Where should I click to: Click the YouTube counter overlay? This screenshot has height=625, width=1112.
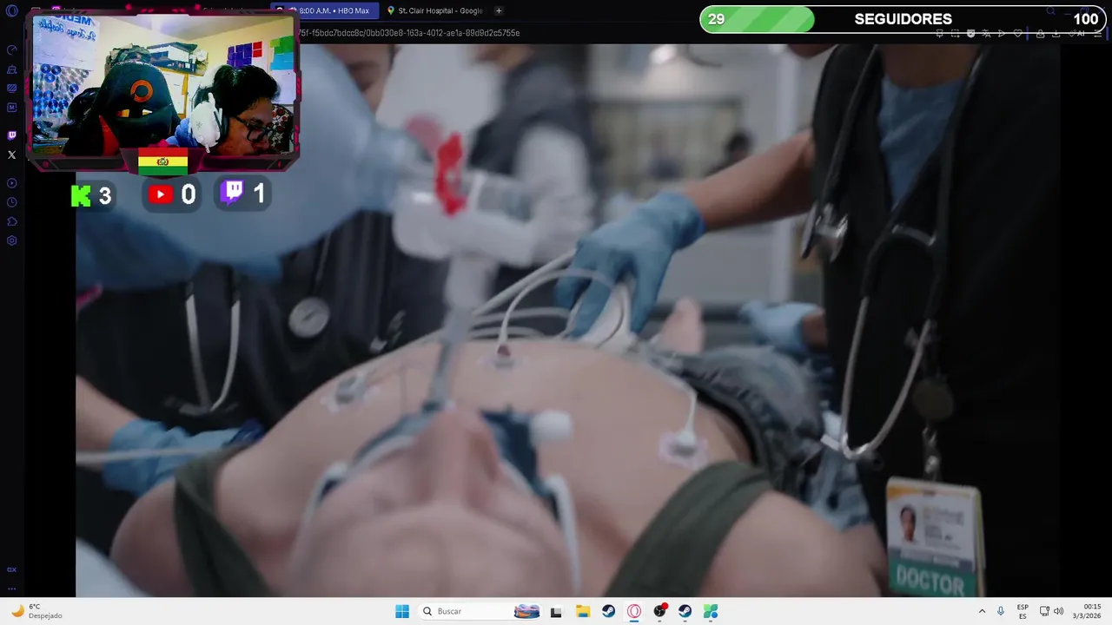pyautogui.click(x=171, y=195)
